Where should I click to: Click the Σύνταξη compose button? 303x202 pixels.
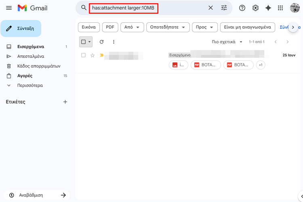coord(21,29)
